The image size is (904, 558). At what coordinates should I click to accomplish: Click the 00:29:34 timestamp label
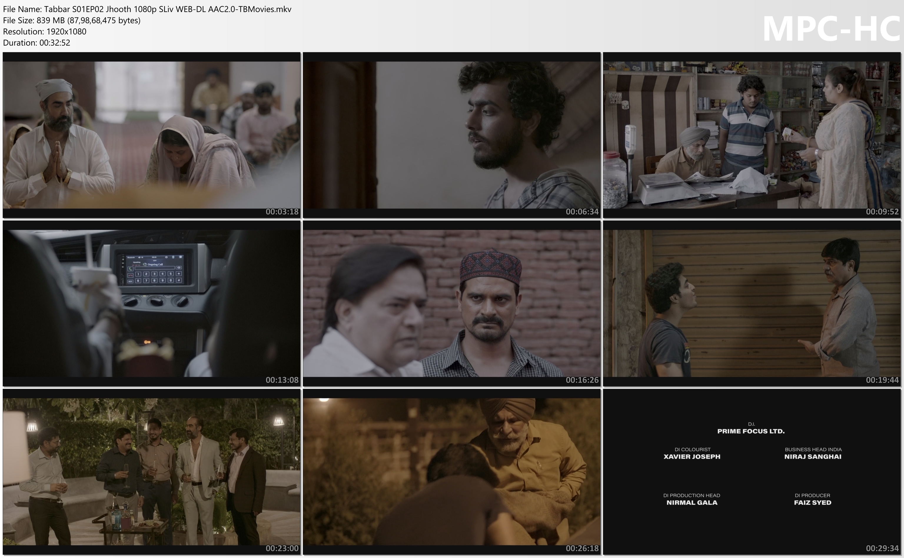pos(882,548)
